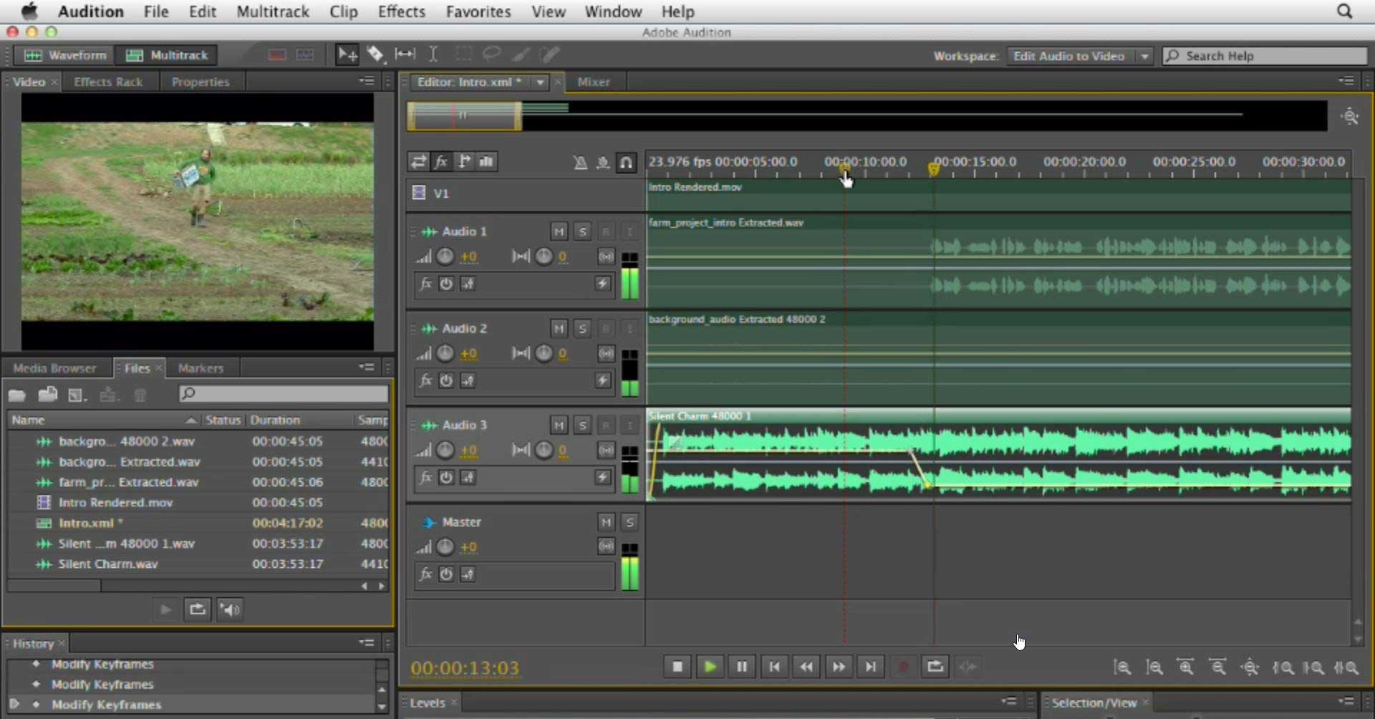Open the Multitrack menu
The image size is (1375, 719).
click(x=273, y=11)
